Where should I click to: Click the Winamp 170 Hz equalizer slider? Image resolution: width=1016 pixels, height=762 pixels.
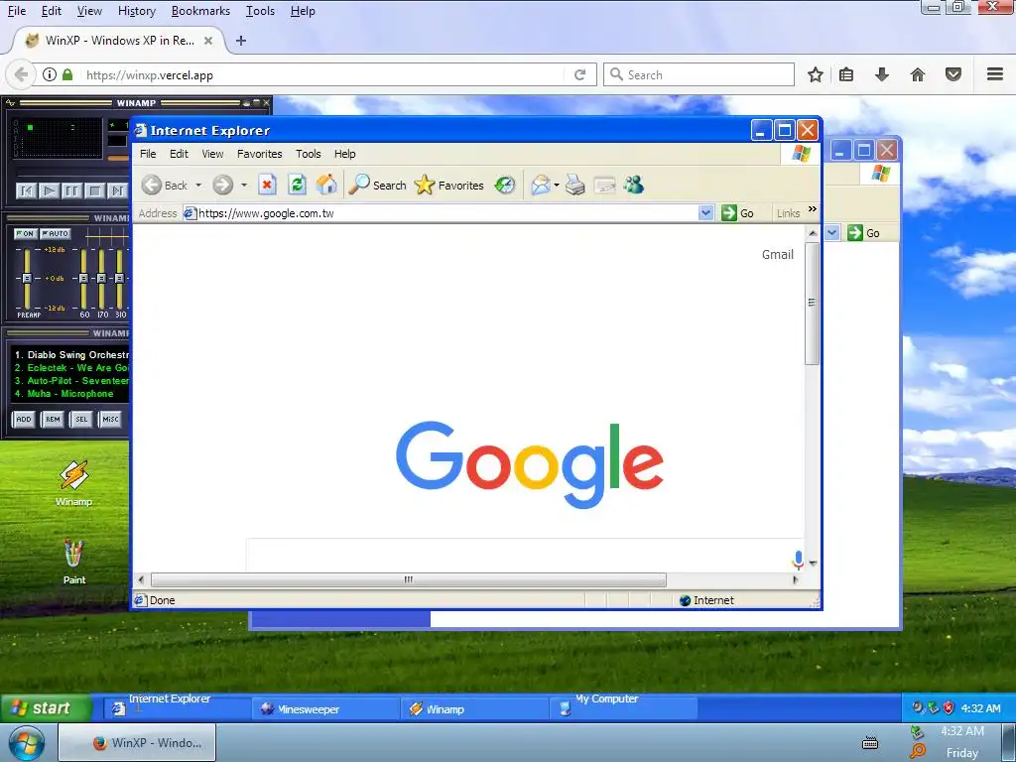click(102, 278)
